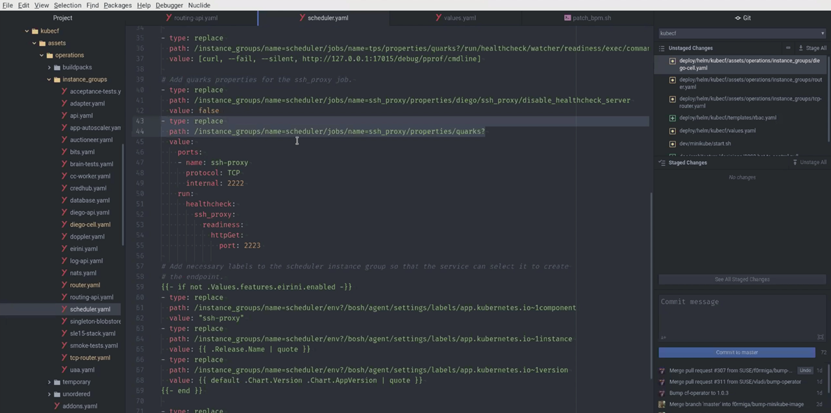This screenshot has height=413, width=831.
Task: Open the kubecf repository dropdown
Action: coord(741,33)
